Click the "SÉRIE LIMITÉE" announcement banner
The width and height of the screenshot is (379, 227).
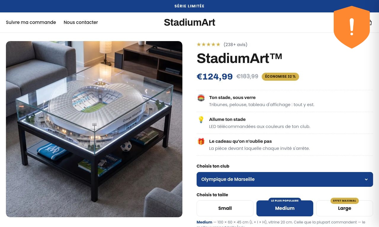click(189, 6)
